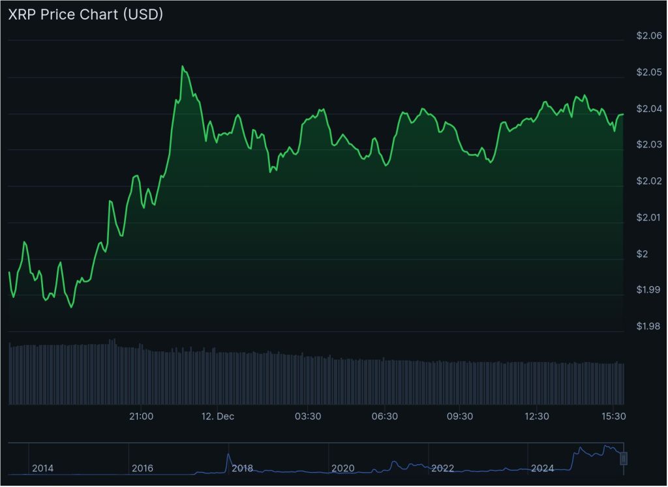Click the 2018 price spike in navigator

[228, 454]
